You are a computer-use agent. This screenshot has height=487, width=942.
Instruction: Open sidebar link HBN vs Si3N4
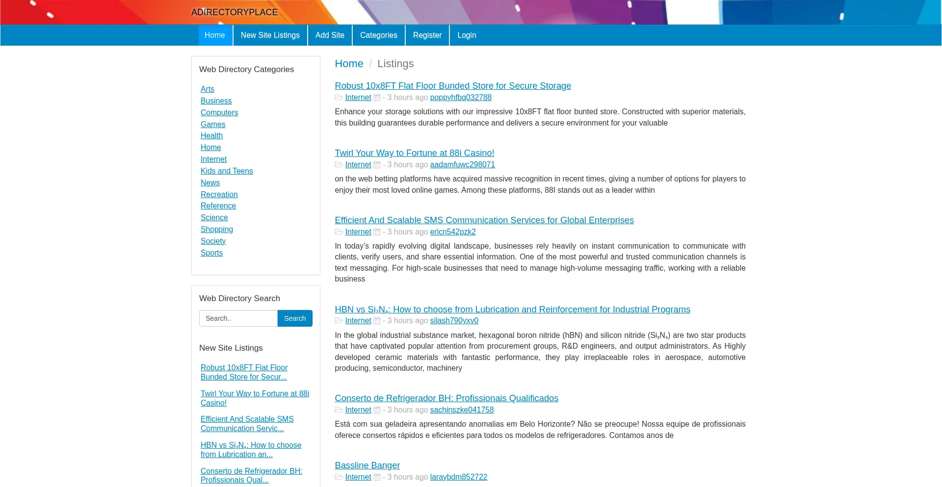click(251, 450)
